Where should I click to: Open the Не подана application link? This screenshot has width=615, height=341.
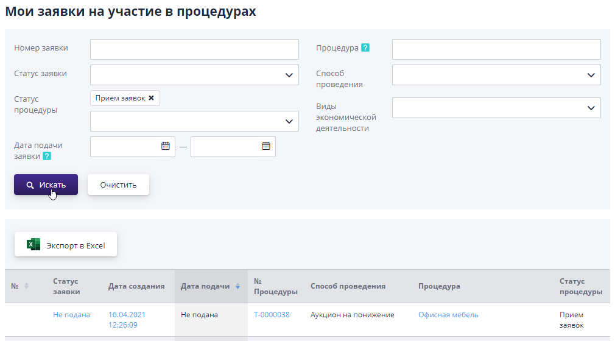71,315
